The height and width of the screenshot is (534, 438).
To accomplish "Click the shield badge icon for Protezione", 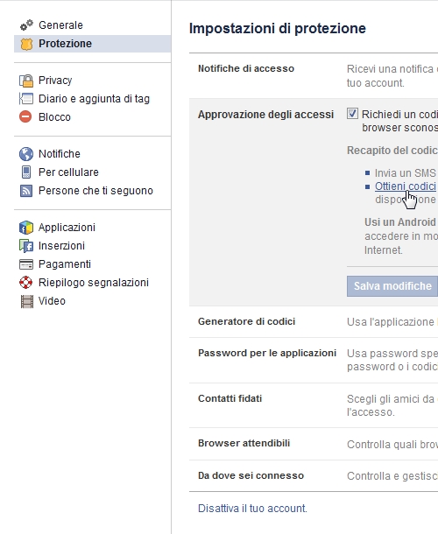I will pyautogui.click(x=26, y=44).
